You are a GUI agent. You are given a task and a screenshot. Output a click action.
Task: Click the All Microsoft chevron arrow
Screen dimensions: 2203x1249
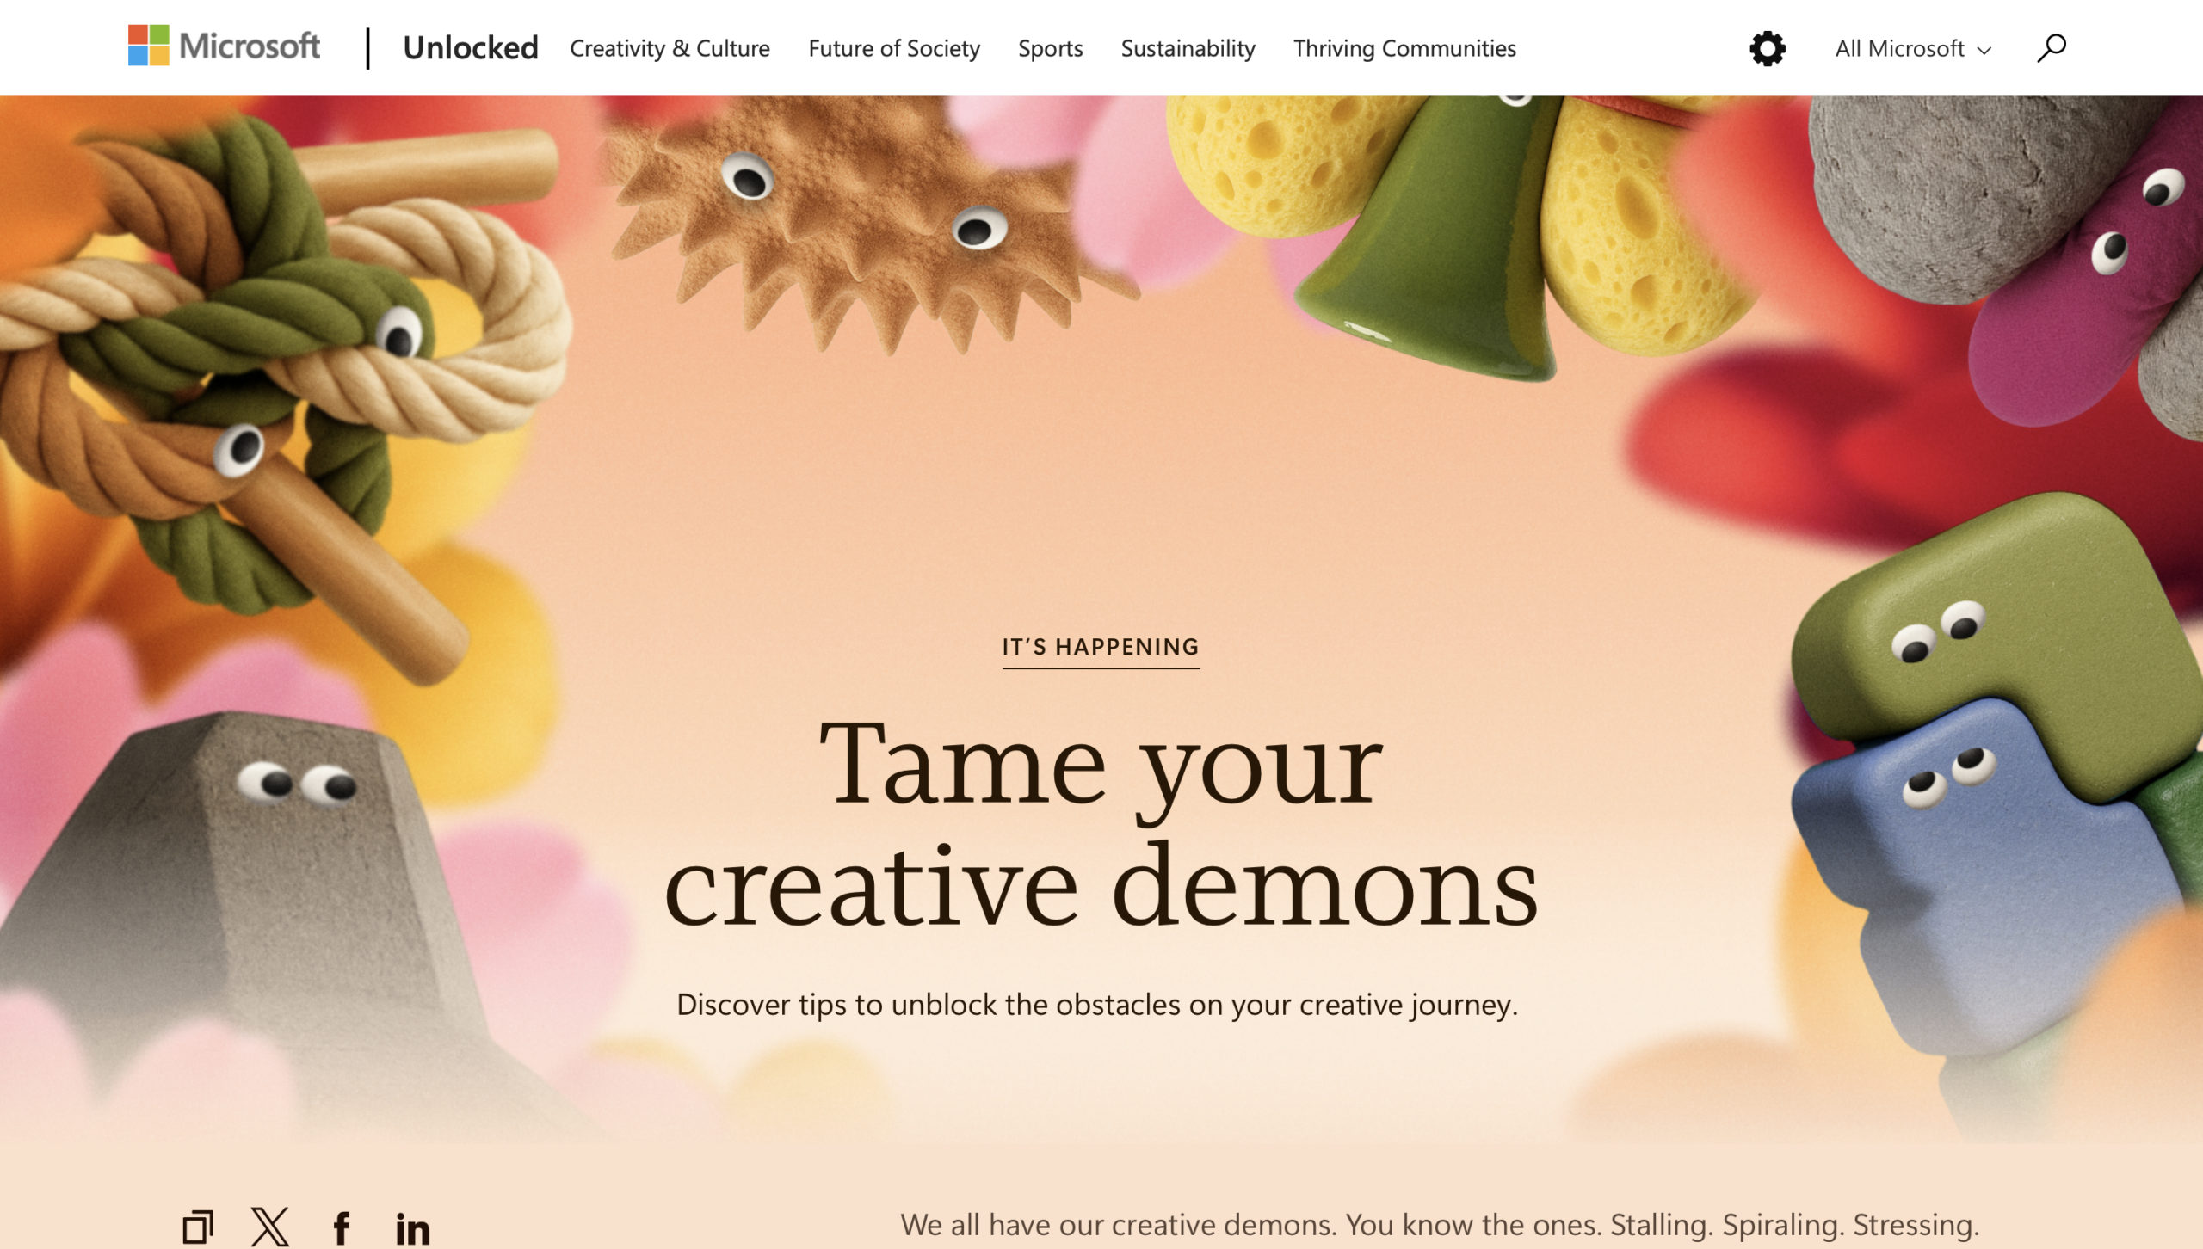(x=1984, y=51)
